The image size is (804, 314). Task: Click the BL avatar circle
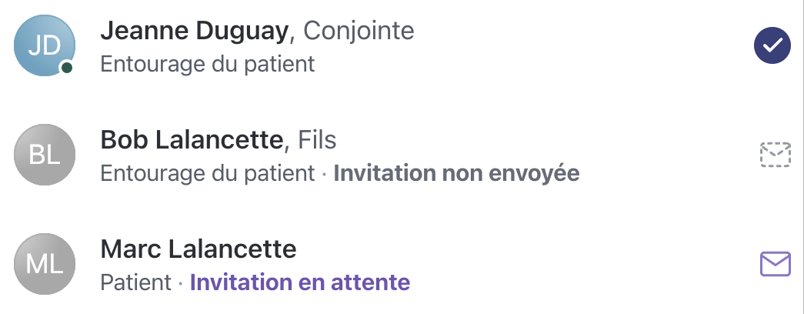pos(44,155)
